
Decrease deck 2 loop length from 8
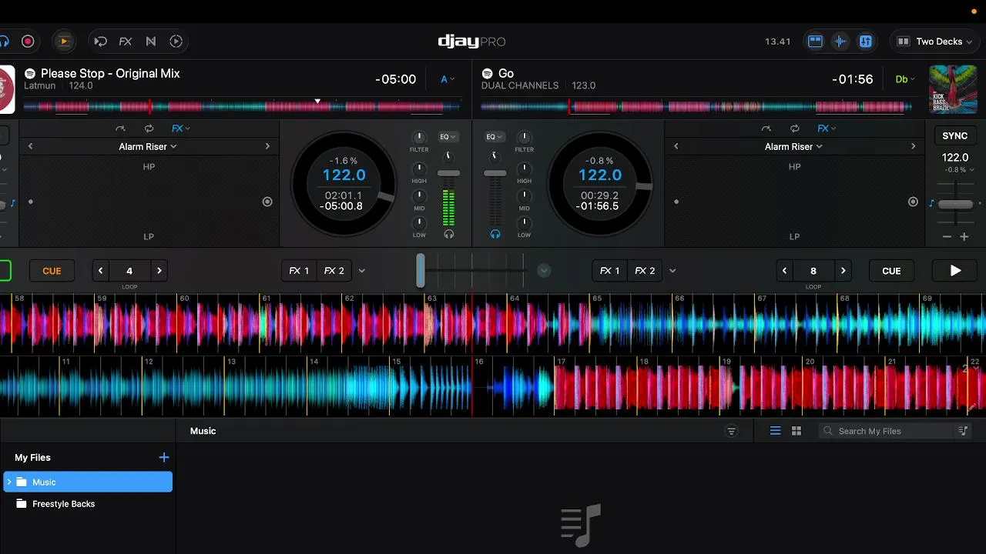(785, 271)
